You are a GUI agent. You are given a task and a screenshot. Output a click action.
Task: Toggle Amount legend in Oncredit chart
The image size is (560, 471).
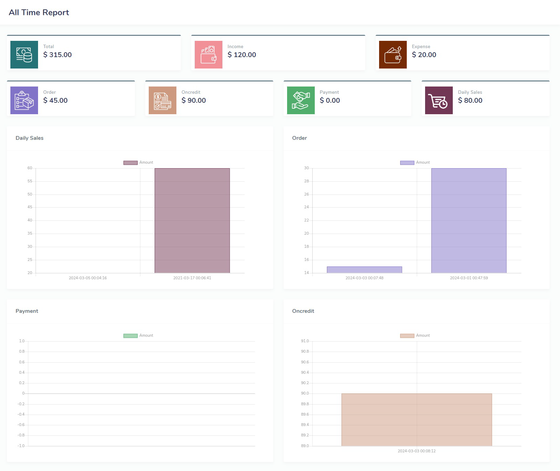pos(415,336)
